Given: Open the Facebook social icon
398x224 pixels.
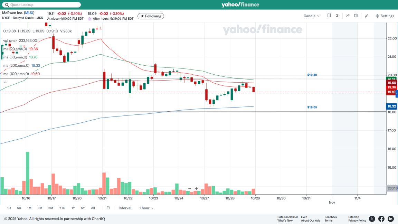Looking at the screenshot, I should [x=381, y=219].
